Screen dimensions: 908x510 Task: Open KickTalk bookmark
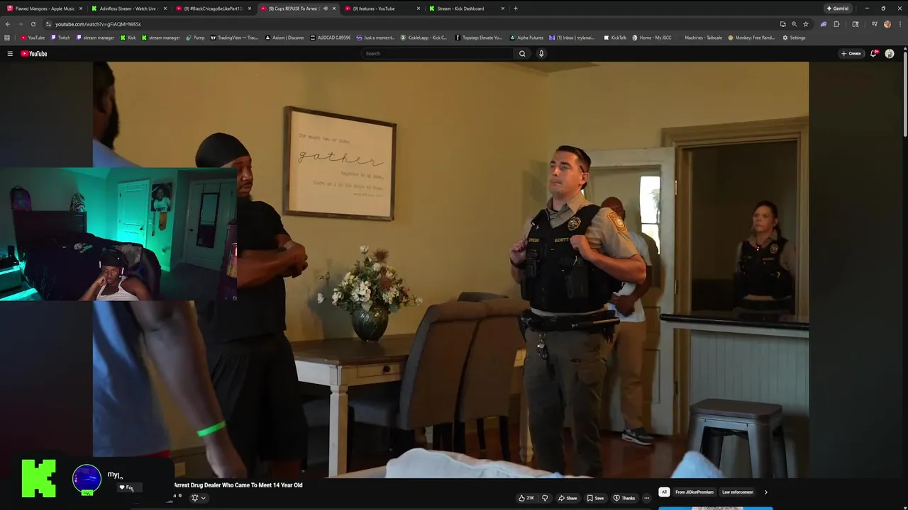[x=615, y=38]
